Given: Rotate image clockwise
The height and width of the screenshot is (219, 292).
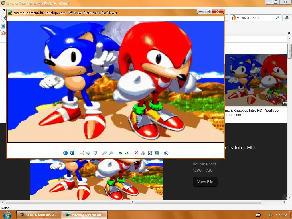Looking at the screenshot, I should point(121,153).
